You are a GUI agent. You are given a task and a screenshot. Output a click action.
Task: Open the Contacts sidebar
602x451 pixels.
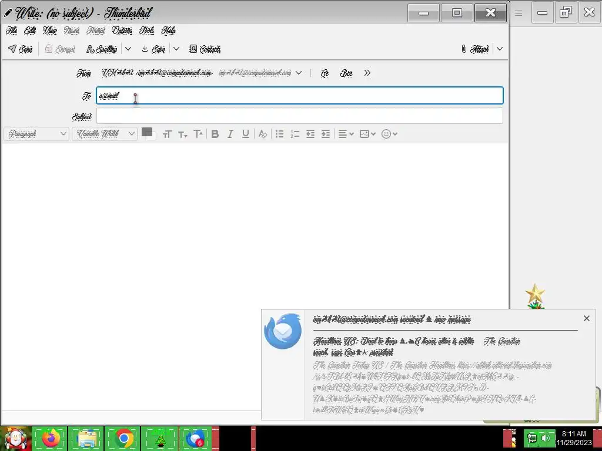[205, 49]
